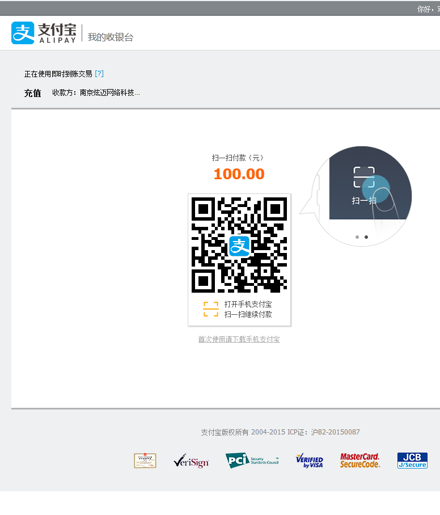Click the VeriSign security badge
Image resolution: width=440 pixels, height=515 pixels.
191,461
